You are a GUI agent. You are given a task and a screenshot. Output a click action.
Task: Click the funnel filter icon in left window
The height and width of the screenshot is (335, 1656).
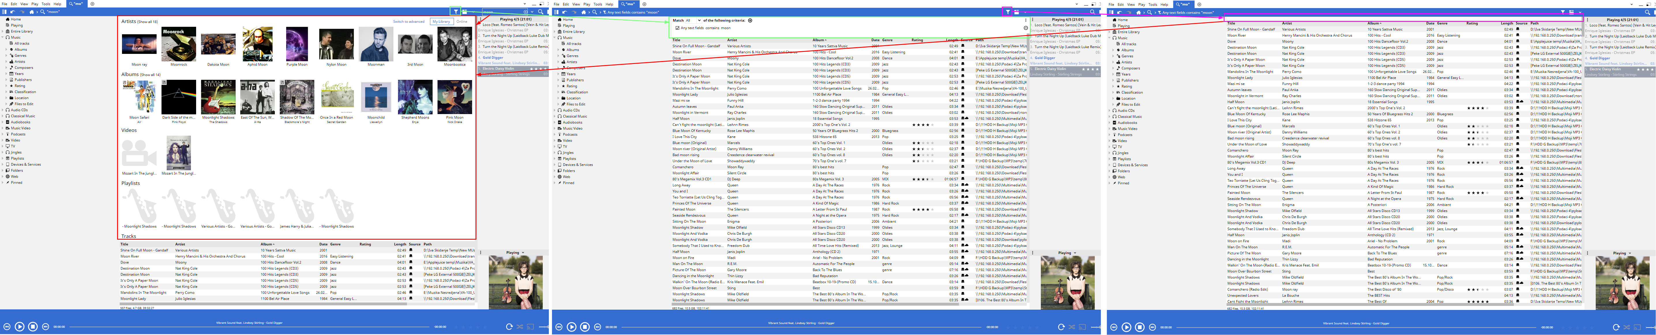(x=455, y=12)
